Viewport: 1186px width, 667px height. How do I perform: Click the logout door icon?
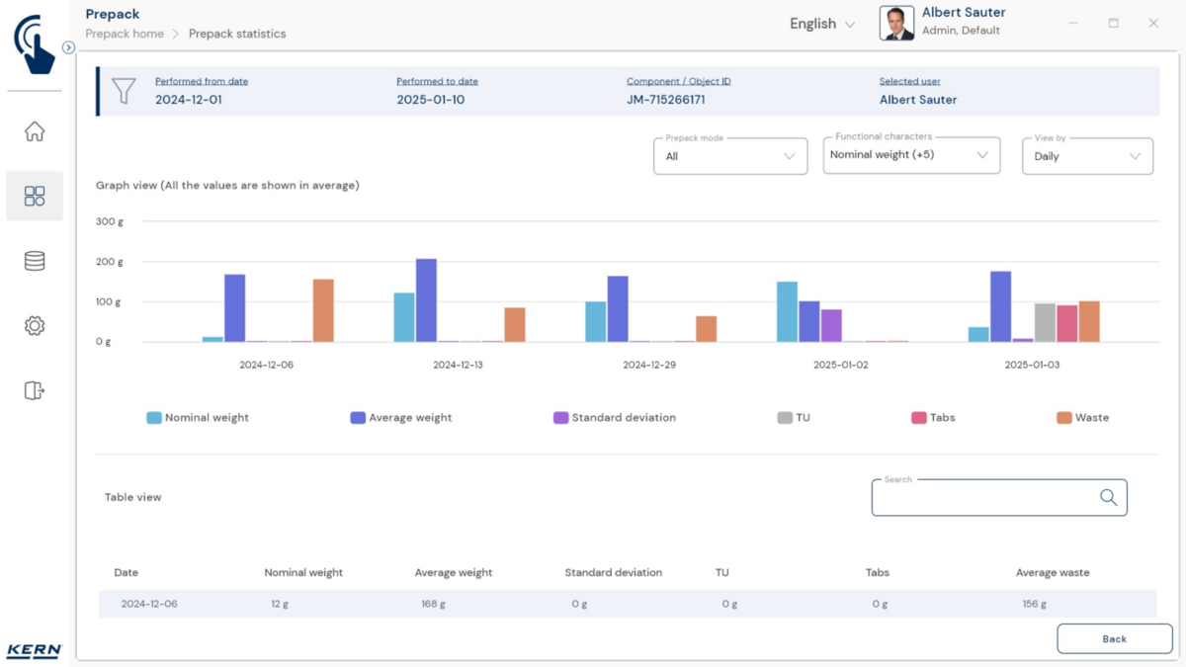click(x=35, y=390)
